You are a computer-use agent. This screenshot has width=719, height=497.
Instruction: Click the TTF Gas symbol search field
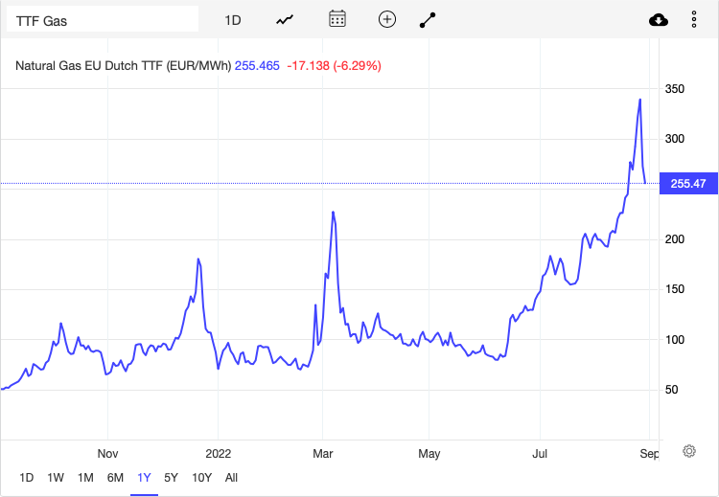pos(103,19)
